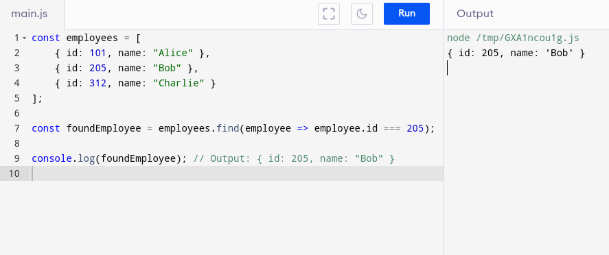This screenshot has width=609, height=255.
Task: Click the word employees on line 1
Action: (92, 38)
